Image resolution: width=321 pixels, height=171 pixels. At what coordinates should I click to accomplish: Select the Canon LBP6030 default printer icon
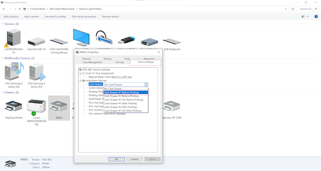36,107
